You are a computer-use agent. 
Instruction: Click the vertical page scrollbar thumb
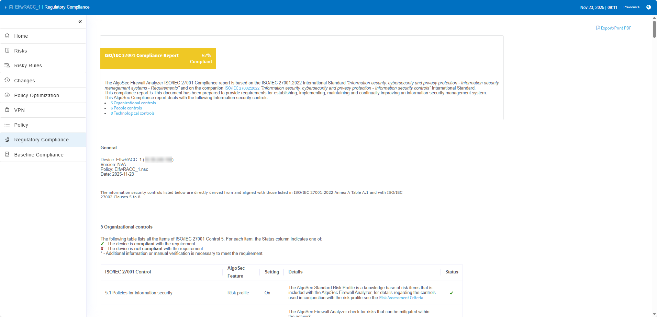(x=654, y=29)
